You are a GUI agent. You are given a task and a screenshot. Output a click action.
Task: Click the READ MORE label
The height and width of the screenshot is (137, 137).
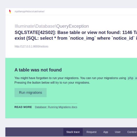click(23, 107)
